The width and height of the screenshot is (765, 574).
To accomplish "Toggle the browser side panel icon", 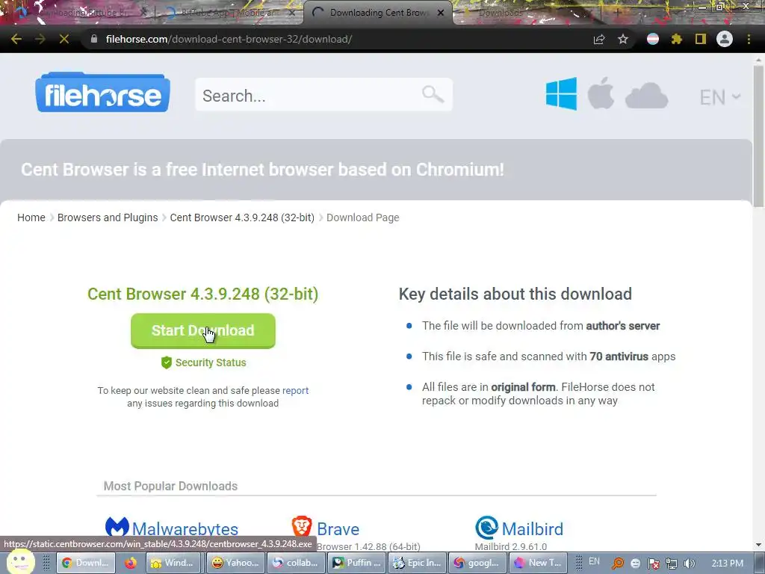I will (701, 39).
